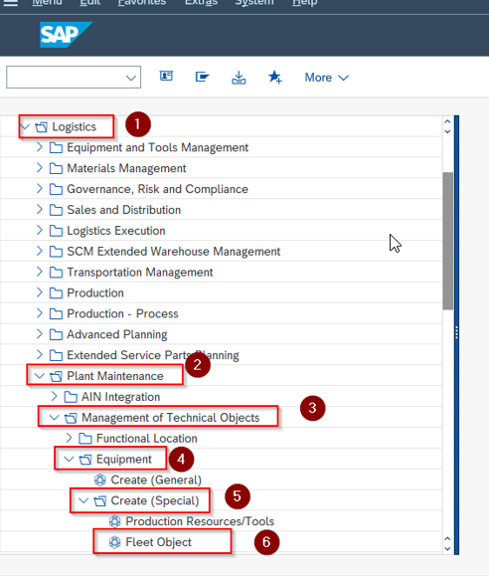Open the System menu

click(254, 3)
